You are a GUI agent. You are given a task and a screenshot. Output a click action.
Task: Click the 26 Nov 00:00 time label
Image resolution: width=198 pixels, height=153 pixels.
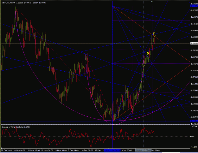pyautogui.click(x=61, y=150)
